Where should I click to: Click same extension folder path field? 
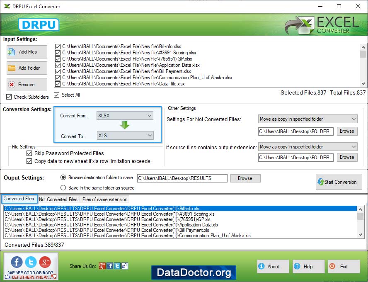(296, 157)
